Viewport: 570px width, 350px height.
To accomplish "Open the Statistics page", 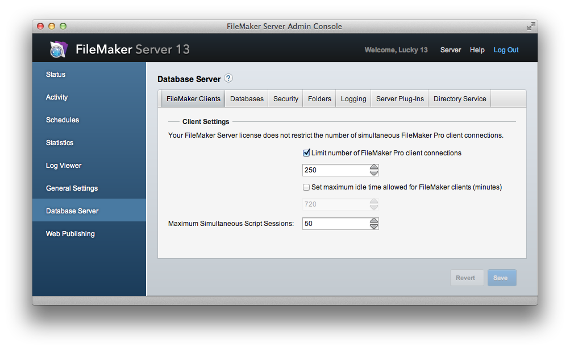I will (59, 143).
